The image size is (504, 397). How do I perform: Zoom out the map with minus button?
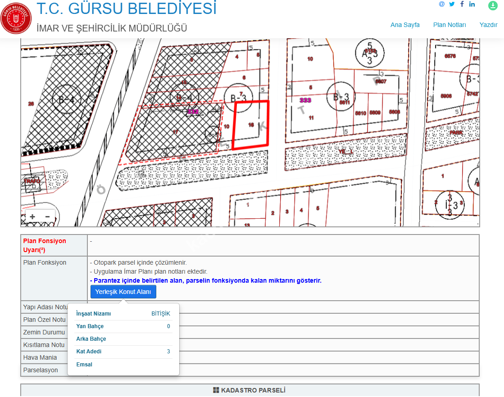(x=47, y=217)
